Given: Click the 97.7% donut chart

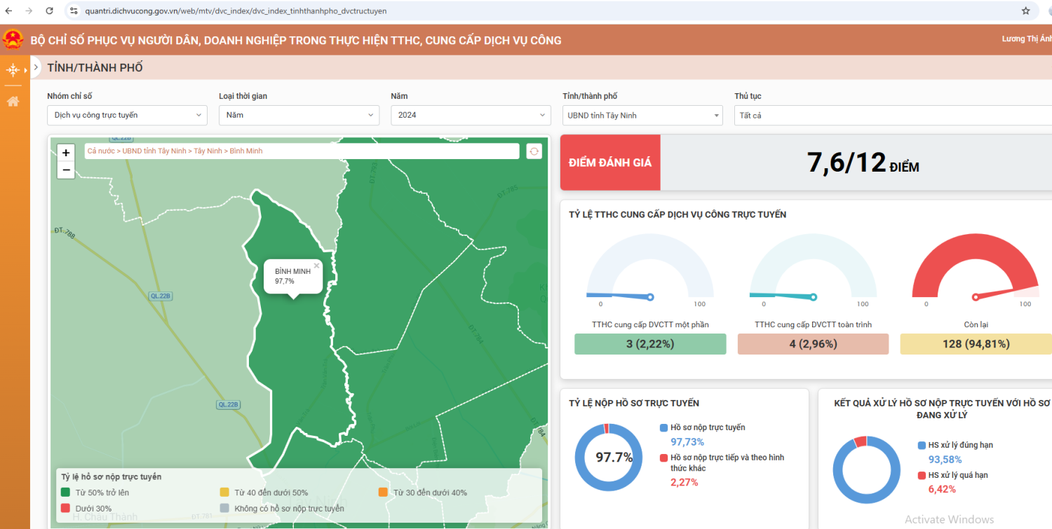Looking at the screenshot, I should coord(608,457).
